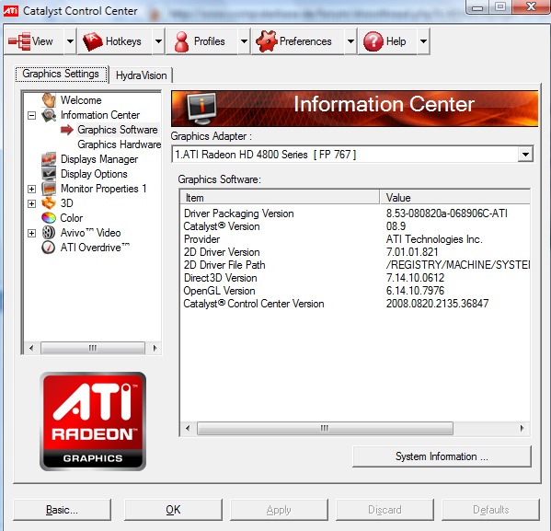Select the 2D Driver File Path row

click(355, 265)
